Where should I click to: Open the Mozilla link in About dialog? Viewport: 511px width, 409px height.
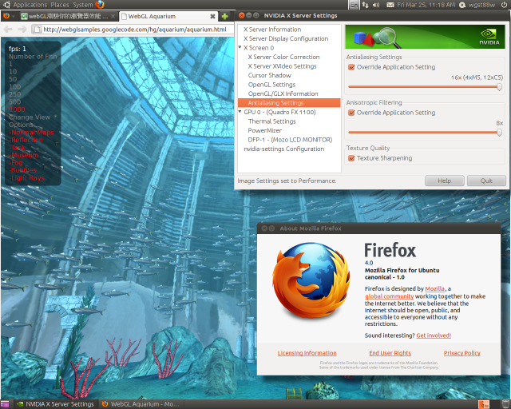pos(434,288)
